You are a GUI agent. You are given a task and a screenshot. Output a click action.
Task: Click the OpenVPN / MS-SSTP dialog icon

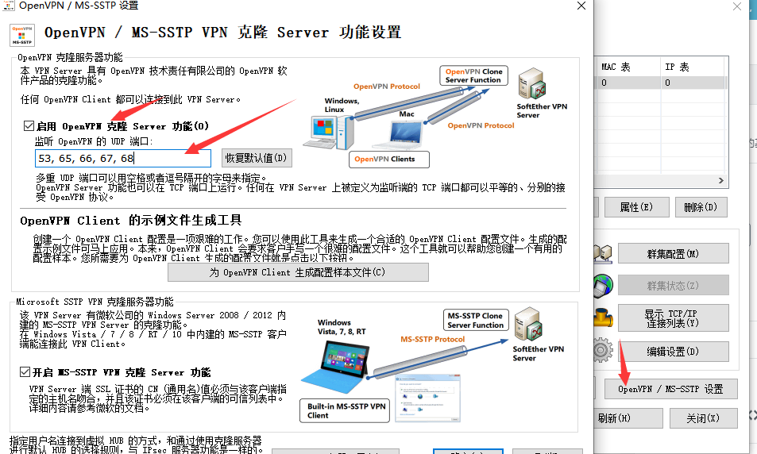(22, 36)
